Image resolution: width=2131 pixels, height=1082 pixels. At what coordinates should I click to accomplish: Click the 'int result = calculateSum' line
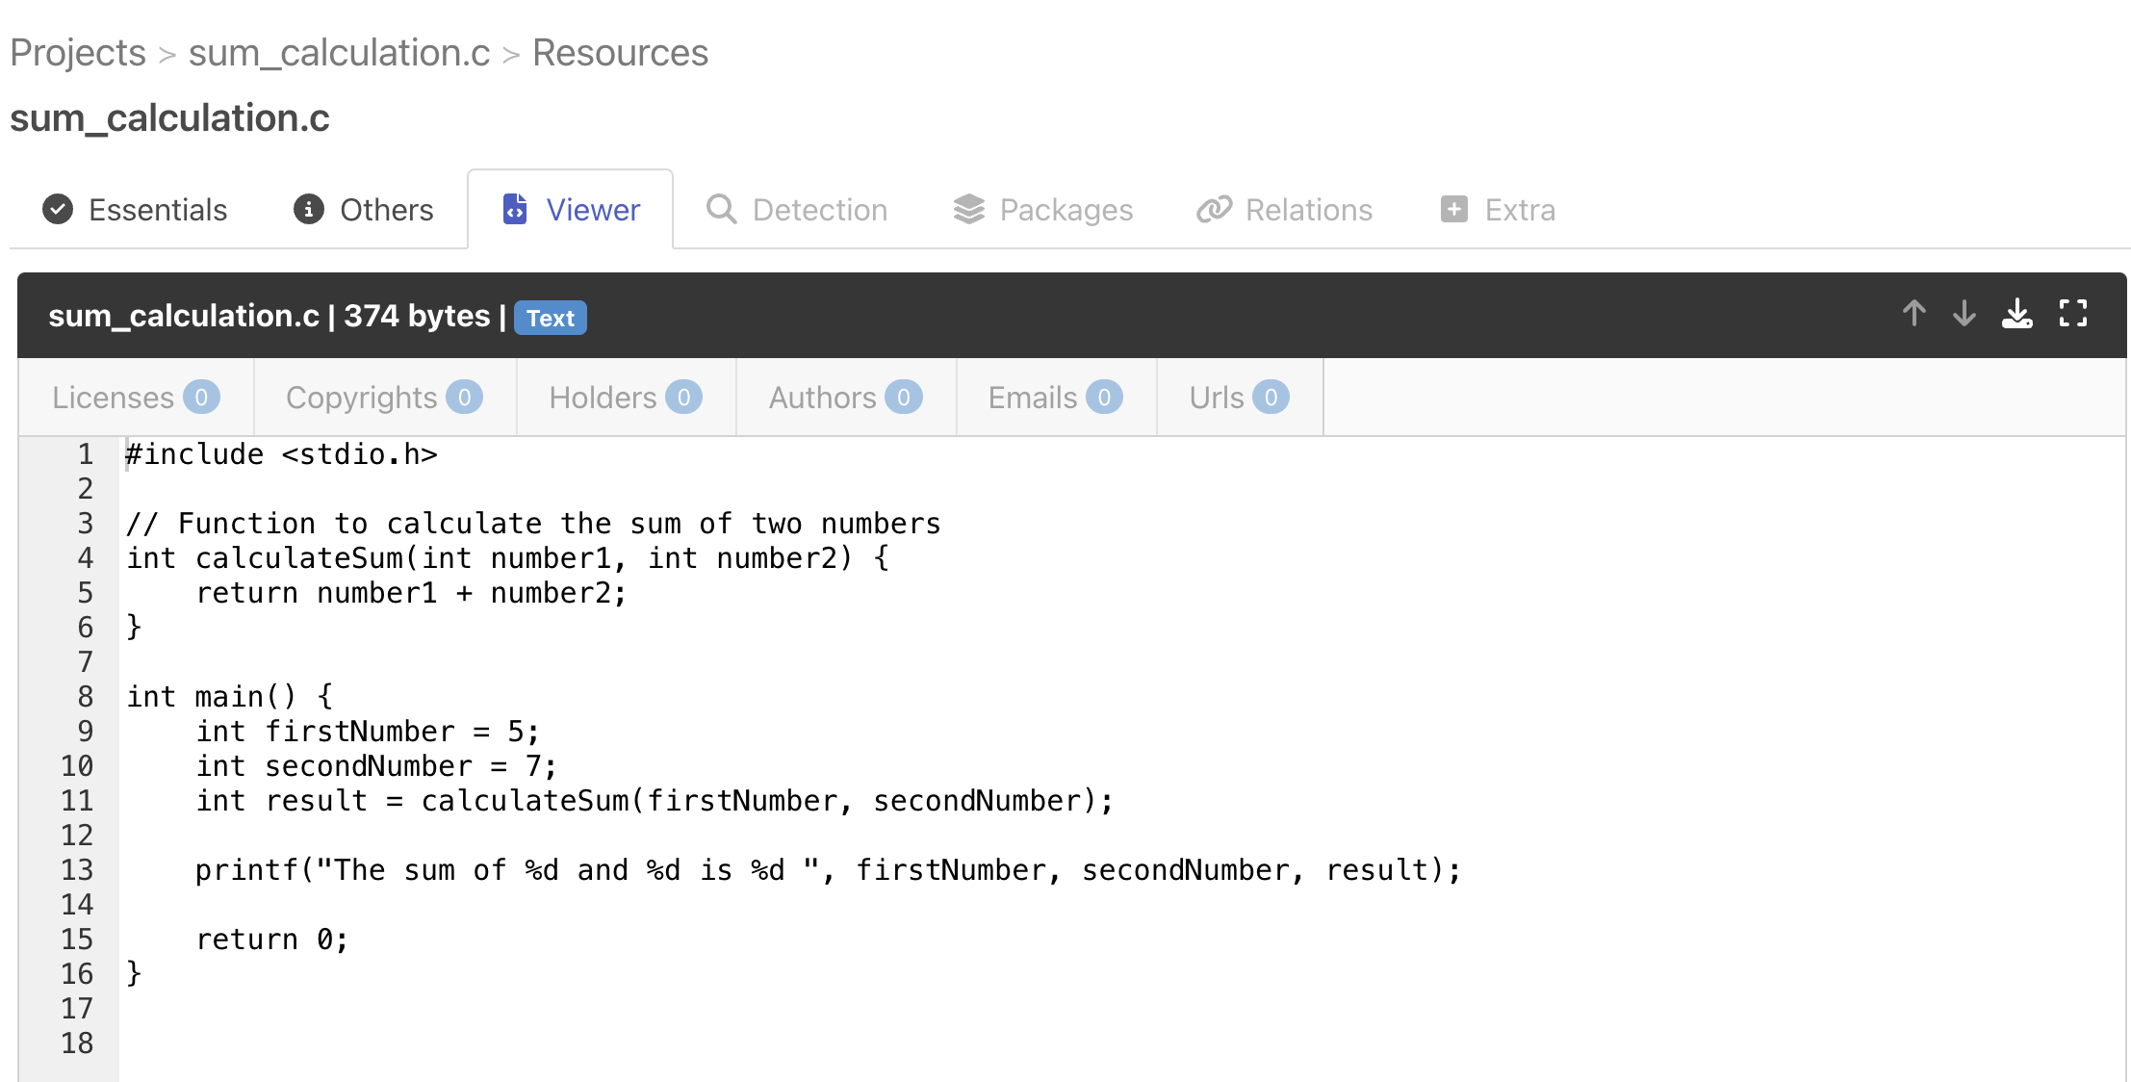[x=655, y=800]
